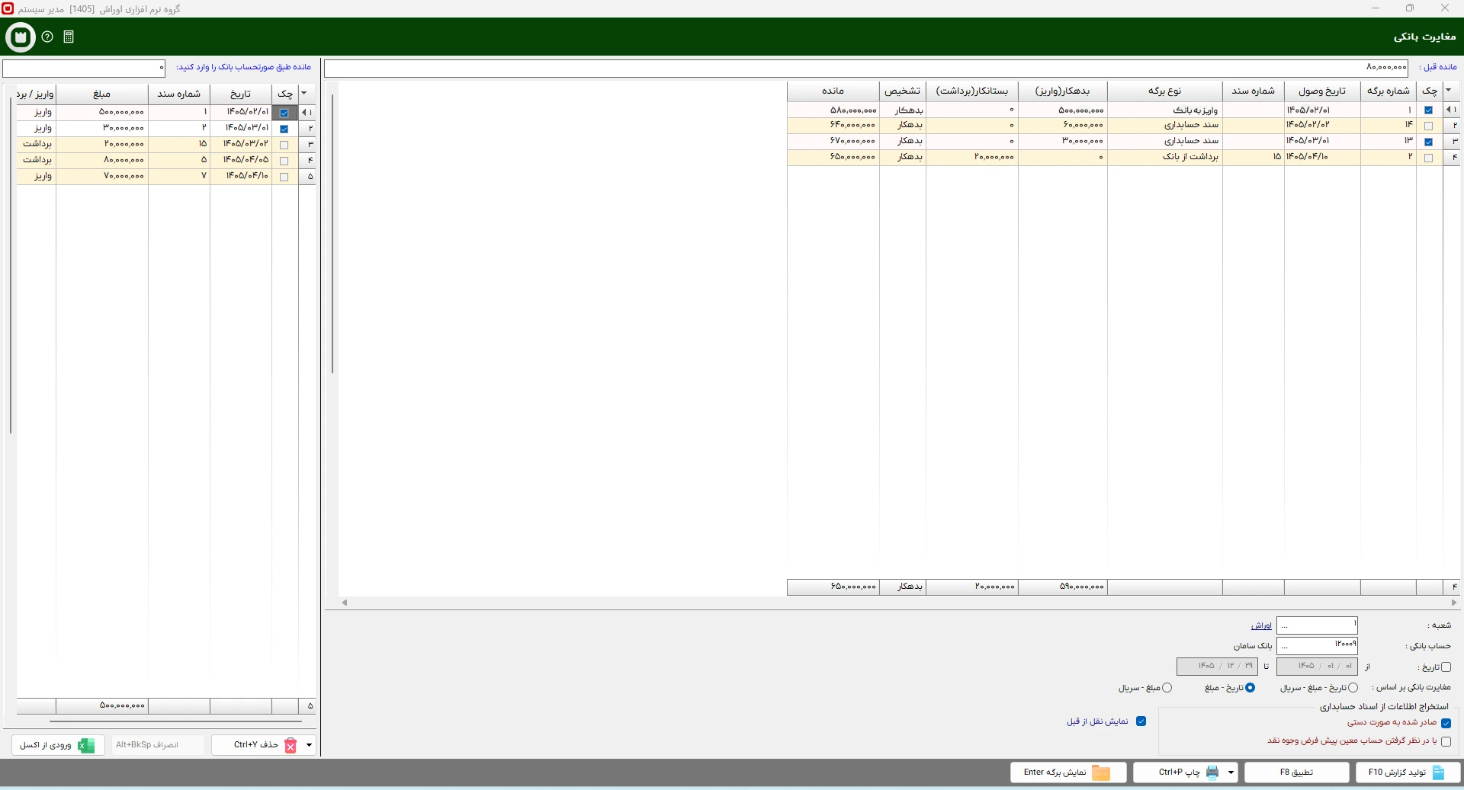Enable the تاریخ date filter checkbox
1464x790 pixels.
1446,667
